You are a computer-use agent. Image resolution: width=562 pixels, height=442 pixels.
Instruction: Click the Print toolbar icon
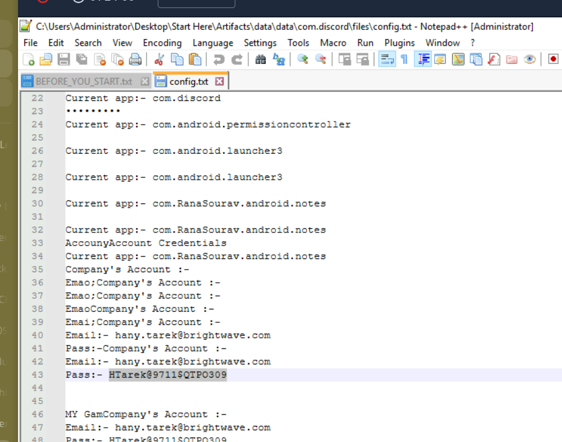pos(135,60)
